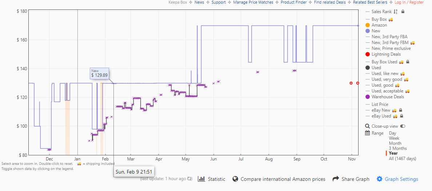Show Used, like new series
The image size is (432, 191).
(385, 73)
